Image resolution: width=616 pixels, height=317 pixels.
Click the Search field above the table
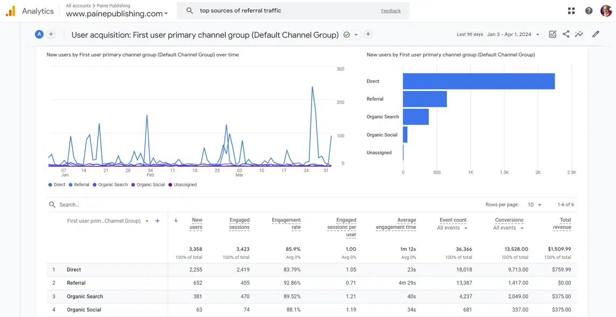(70, 205)
